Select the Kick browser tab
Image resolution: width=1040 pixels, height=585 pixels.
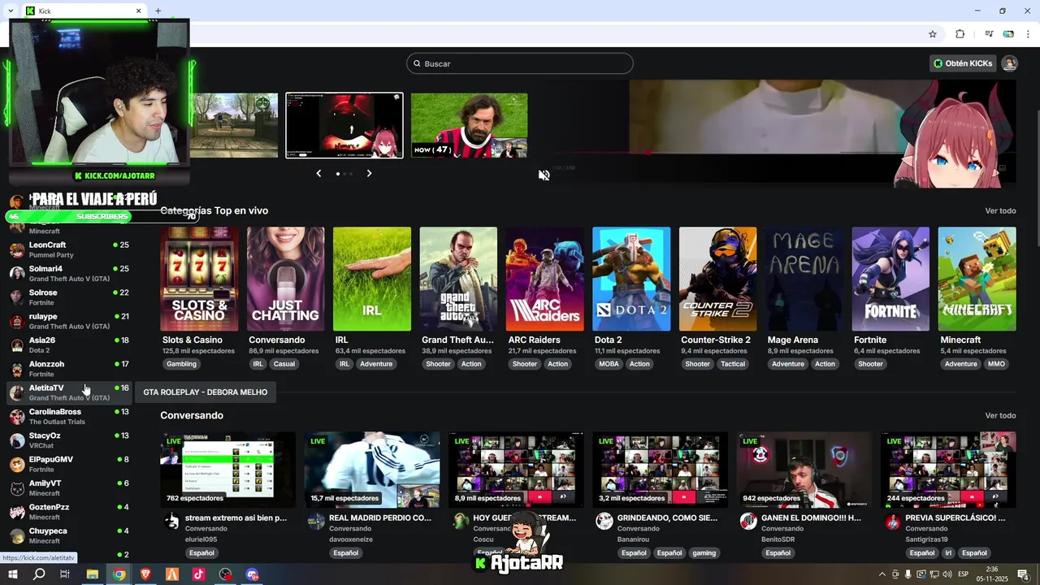pyautogui.click(x=84, y=11)
